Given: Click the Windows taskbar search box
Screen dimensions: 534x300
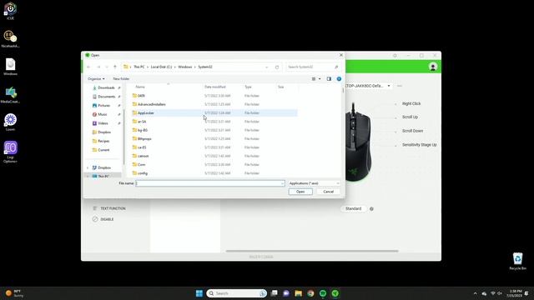Looking at the screenshot, I should (236, 293).
